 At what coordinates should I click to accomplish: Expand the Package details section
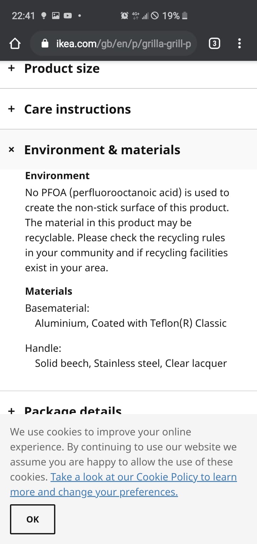[x=73, y=410]
